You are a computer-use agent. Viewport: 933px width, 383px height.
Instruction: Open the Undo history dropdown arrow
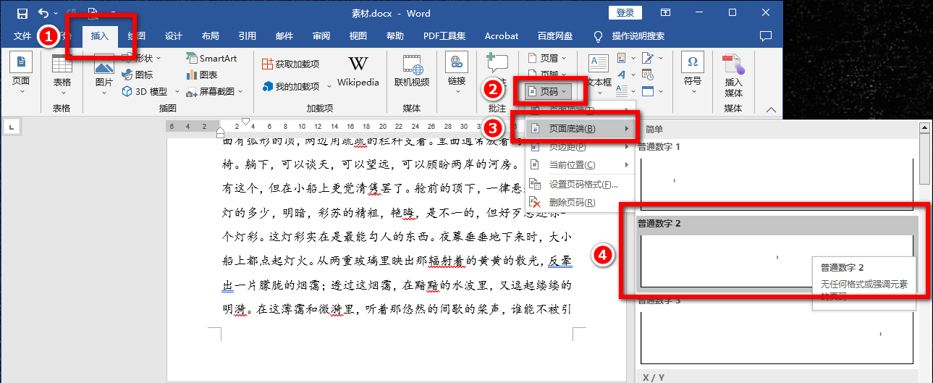(x=56, y=14)
